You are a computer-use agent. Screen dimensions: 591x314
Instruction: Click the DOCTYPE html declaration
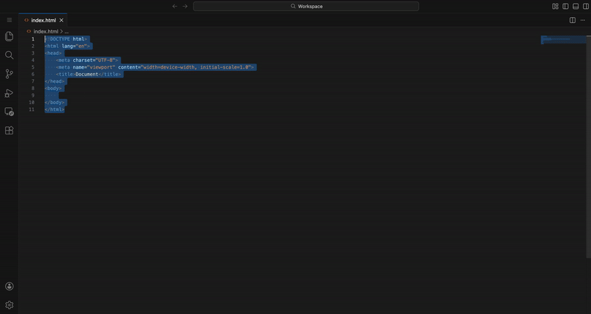[x=66, y=39]
